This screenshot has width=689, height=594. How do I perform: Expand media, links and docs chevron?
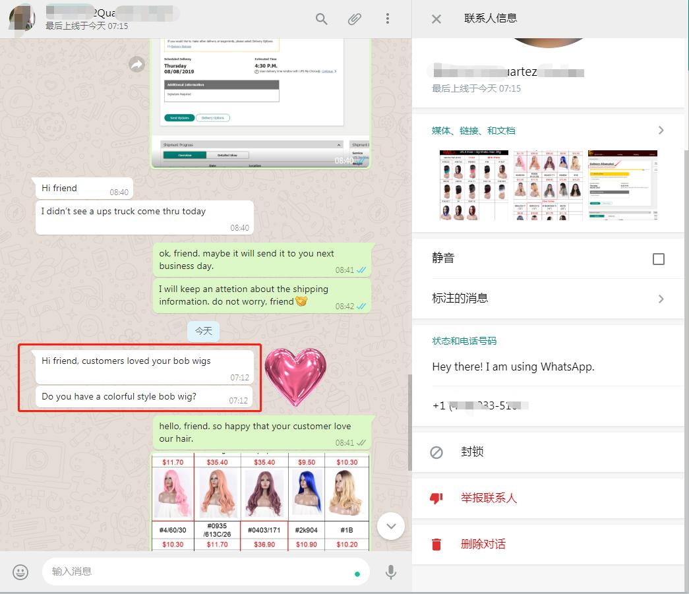pyautogui.click(x=661, y=131)
